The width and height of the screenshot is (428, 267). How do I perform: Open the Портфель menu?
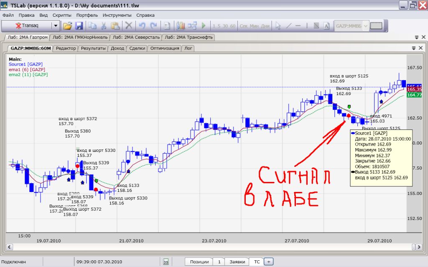[x=87, y=15]
